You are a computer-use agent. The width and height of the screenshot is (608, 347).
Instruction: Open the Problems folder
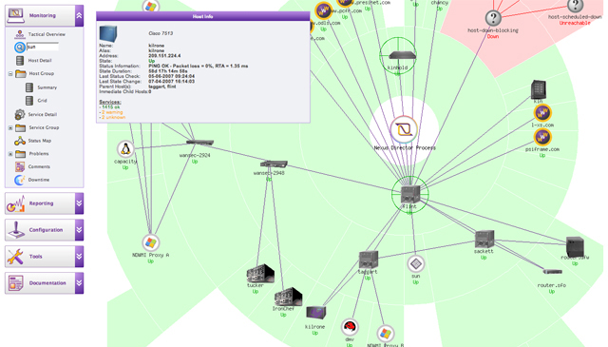(x=21, y=154)
